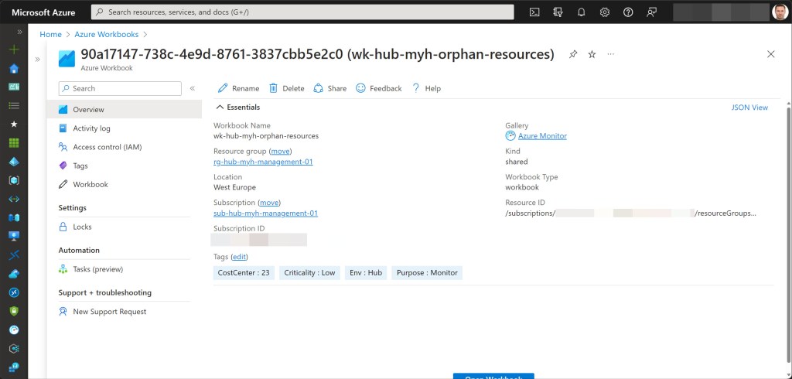Viewport: 792px width, 379px height.
Task: Open Cloud Shell from top bar
Action: pyautogui.click(x=534, y=12)
